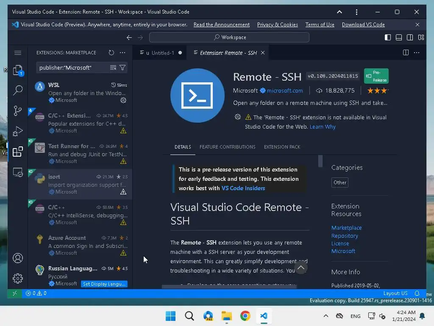434x326 pixels.
Task: Toggle primary side bar layout icon
Action: 388,37
